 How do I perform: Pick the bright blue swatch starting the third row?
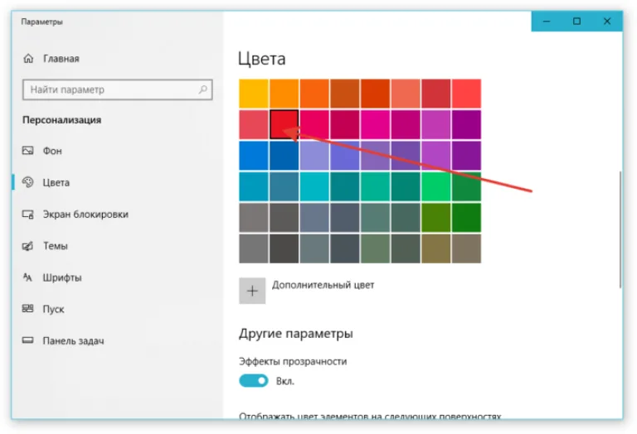pos(254,156)
